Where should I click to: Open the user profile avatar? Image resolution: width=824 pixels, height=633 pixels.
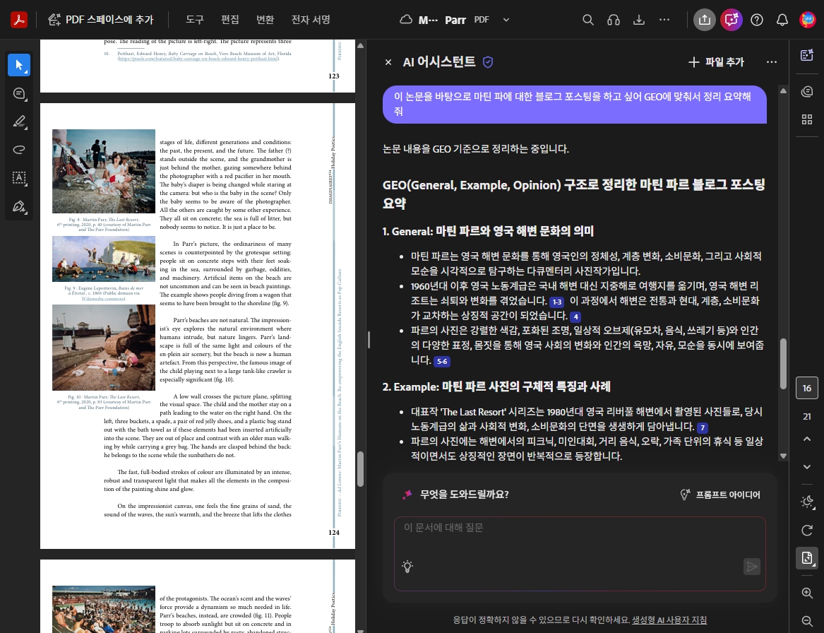coord(807,20)
